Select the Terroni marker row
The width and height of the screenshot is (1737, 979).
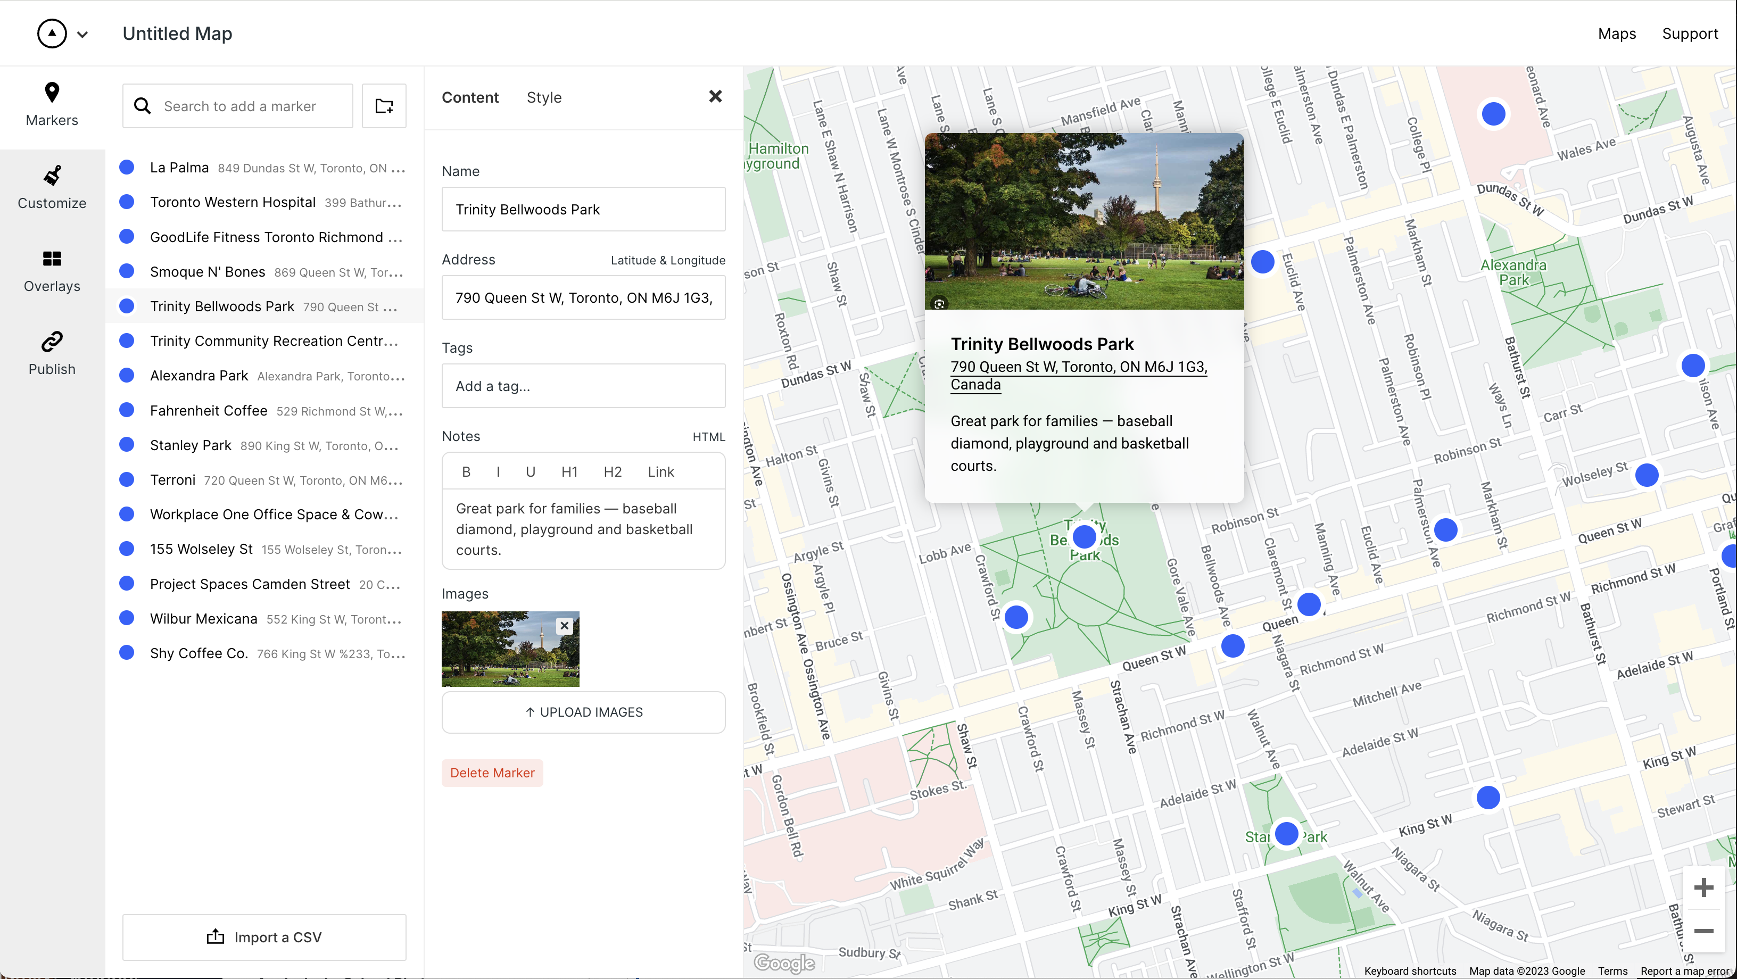pyautogui.click(x=264, y=480)
